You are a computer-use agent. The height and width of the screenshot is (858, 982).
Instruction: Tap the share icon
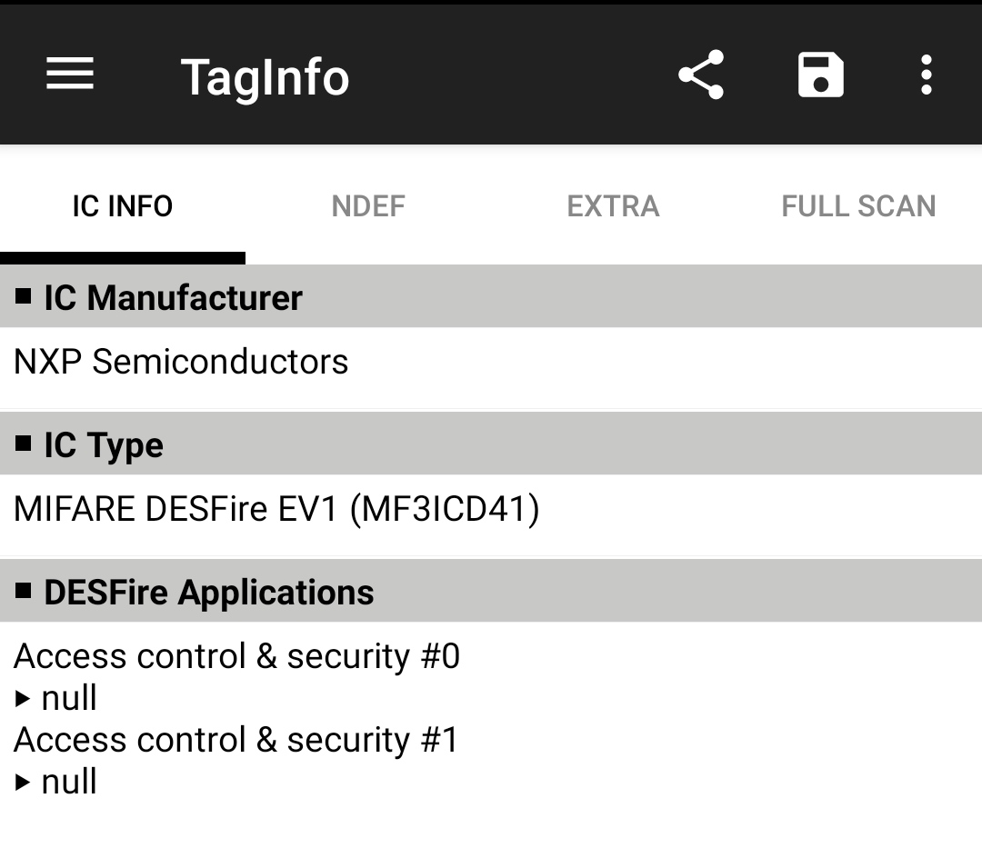click(x=701, y=75)
